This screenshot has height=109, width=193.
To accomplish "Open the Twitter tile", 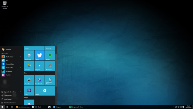I will [39, 55].
